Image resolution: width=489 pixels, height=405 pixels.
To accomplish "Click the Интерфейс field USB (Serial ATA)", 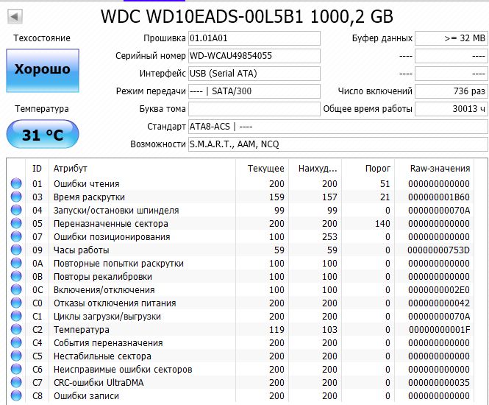I will pos(254,74).
